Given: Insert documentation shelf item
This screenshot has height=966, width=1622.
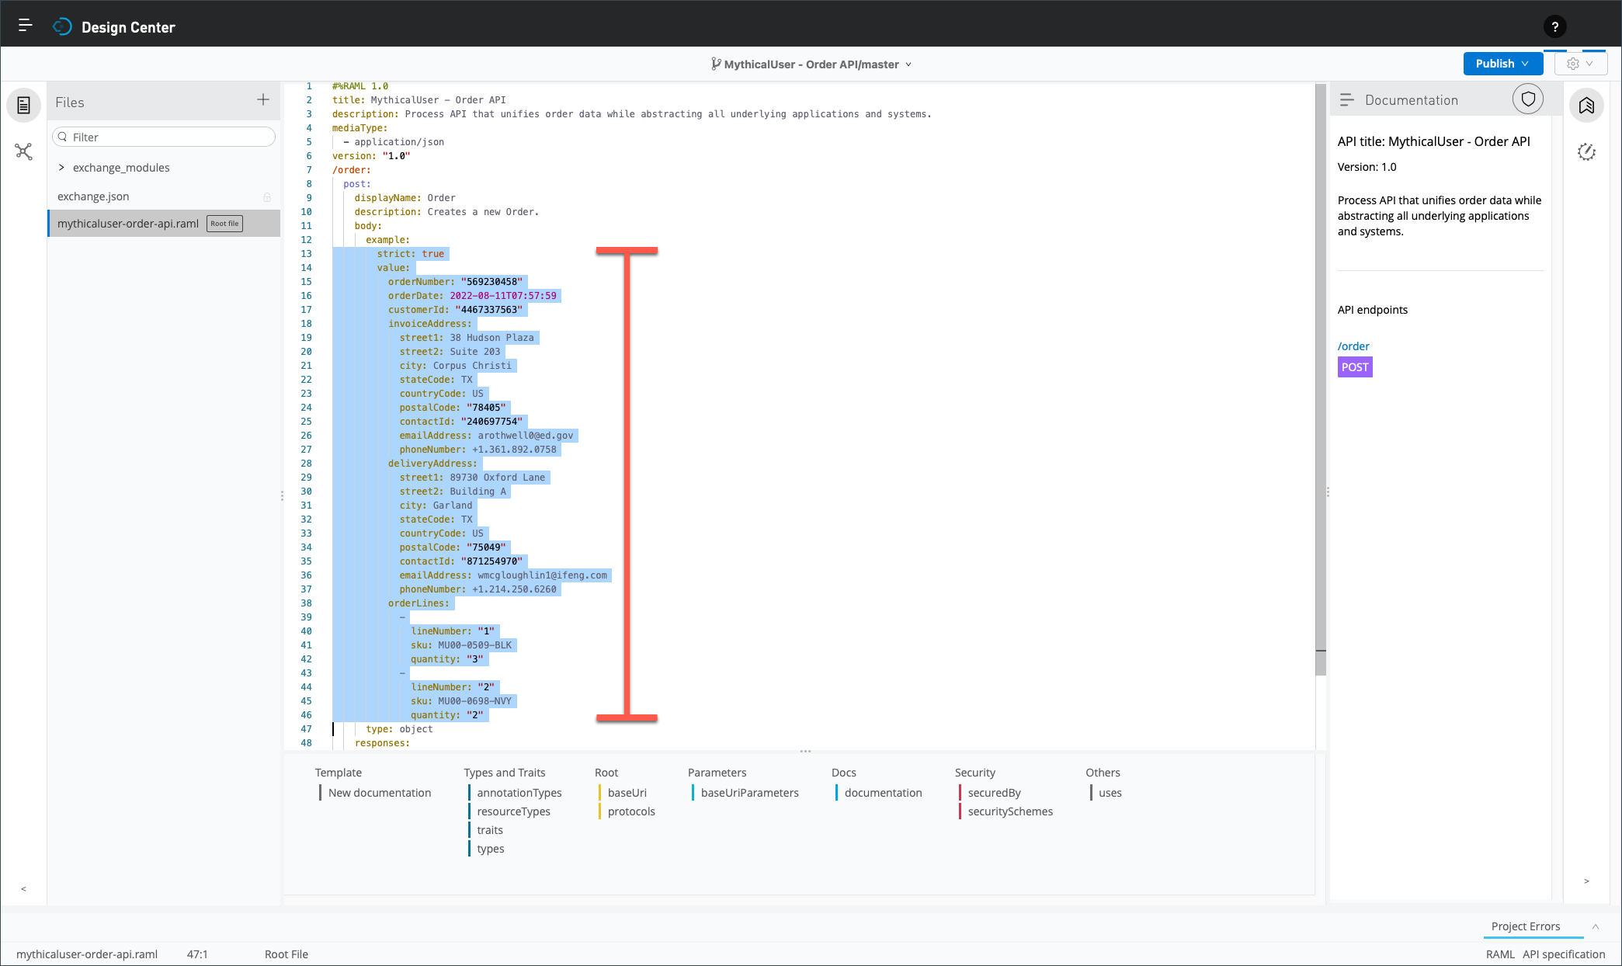Looking at the screenshot, I should click(x=883, y=793).
